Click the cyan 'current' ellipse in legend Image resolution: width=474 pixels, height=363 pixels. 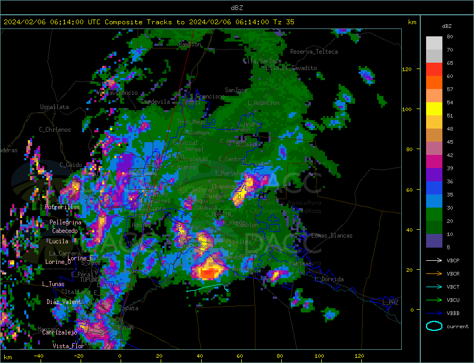tap(434, 326)
